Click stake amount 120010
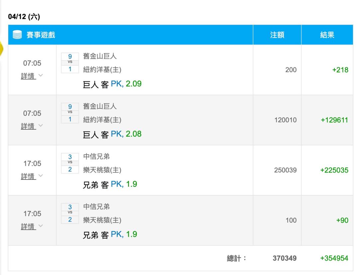359x275 pixels. 286,120
